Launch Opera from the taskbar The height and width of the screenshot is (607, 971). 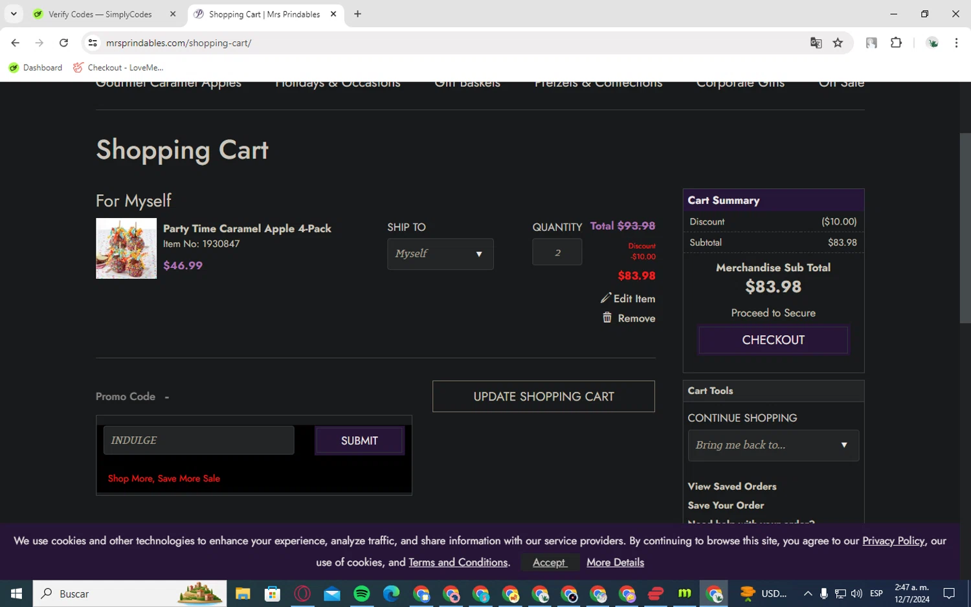302,593
